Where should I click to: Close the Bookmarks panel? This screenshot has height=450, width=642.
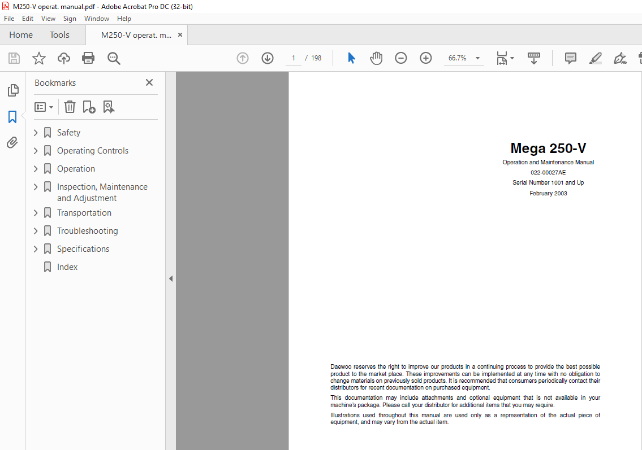(149, 82)
